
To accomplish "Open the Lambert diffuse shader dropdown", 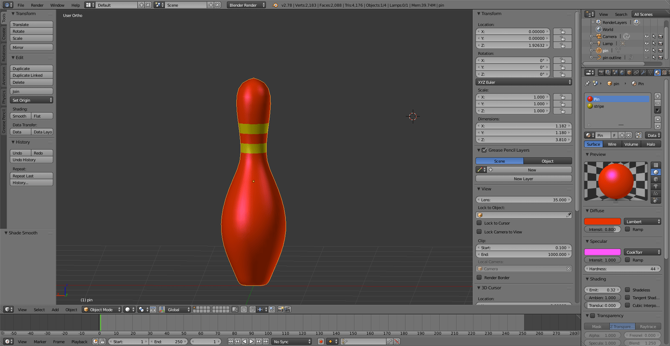I will tap(643, 222).
